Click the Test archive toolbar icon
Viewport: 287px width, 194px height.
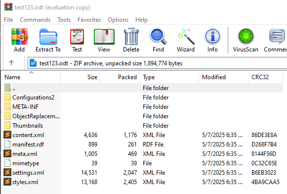click(x=77, y=37)
